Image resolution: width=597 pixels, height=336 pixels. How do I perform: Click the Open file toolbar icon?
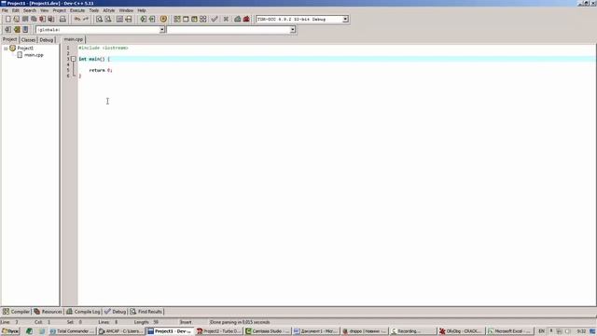(17, 19)
